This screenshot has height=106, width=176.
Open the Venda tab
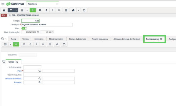(x=26, y=39)
